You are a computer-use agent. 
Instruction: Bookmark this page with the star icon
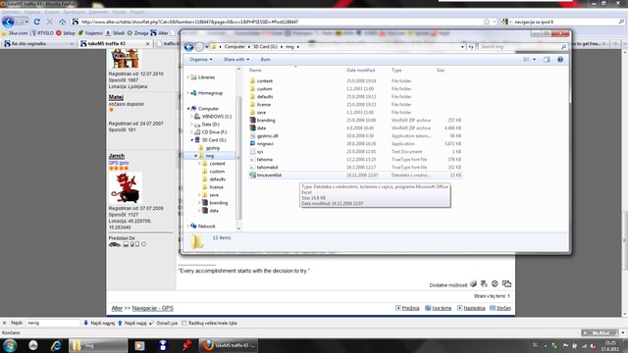coord(487,22)
